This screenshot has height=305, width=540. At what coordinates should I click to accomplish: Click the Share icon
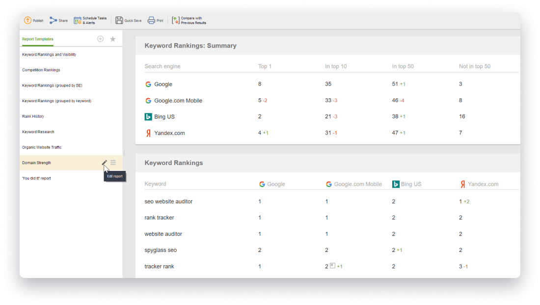tap(54, 21)
